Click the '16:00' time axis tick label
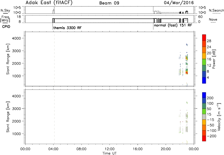The image size is (224, 155). [x=137, y=149]
